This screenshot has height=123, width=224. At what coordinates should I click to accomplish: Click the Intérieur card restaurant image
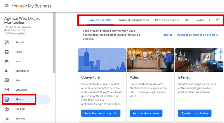[199, 60]
